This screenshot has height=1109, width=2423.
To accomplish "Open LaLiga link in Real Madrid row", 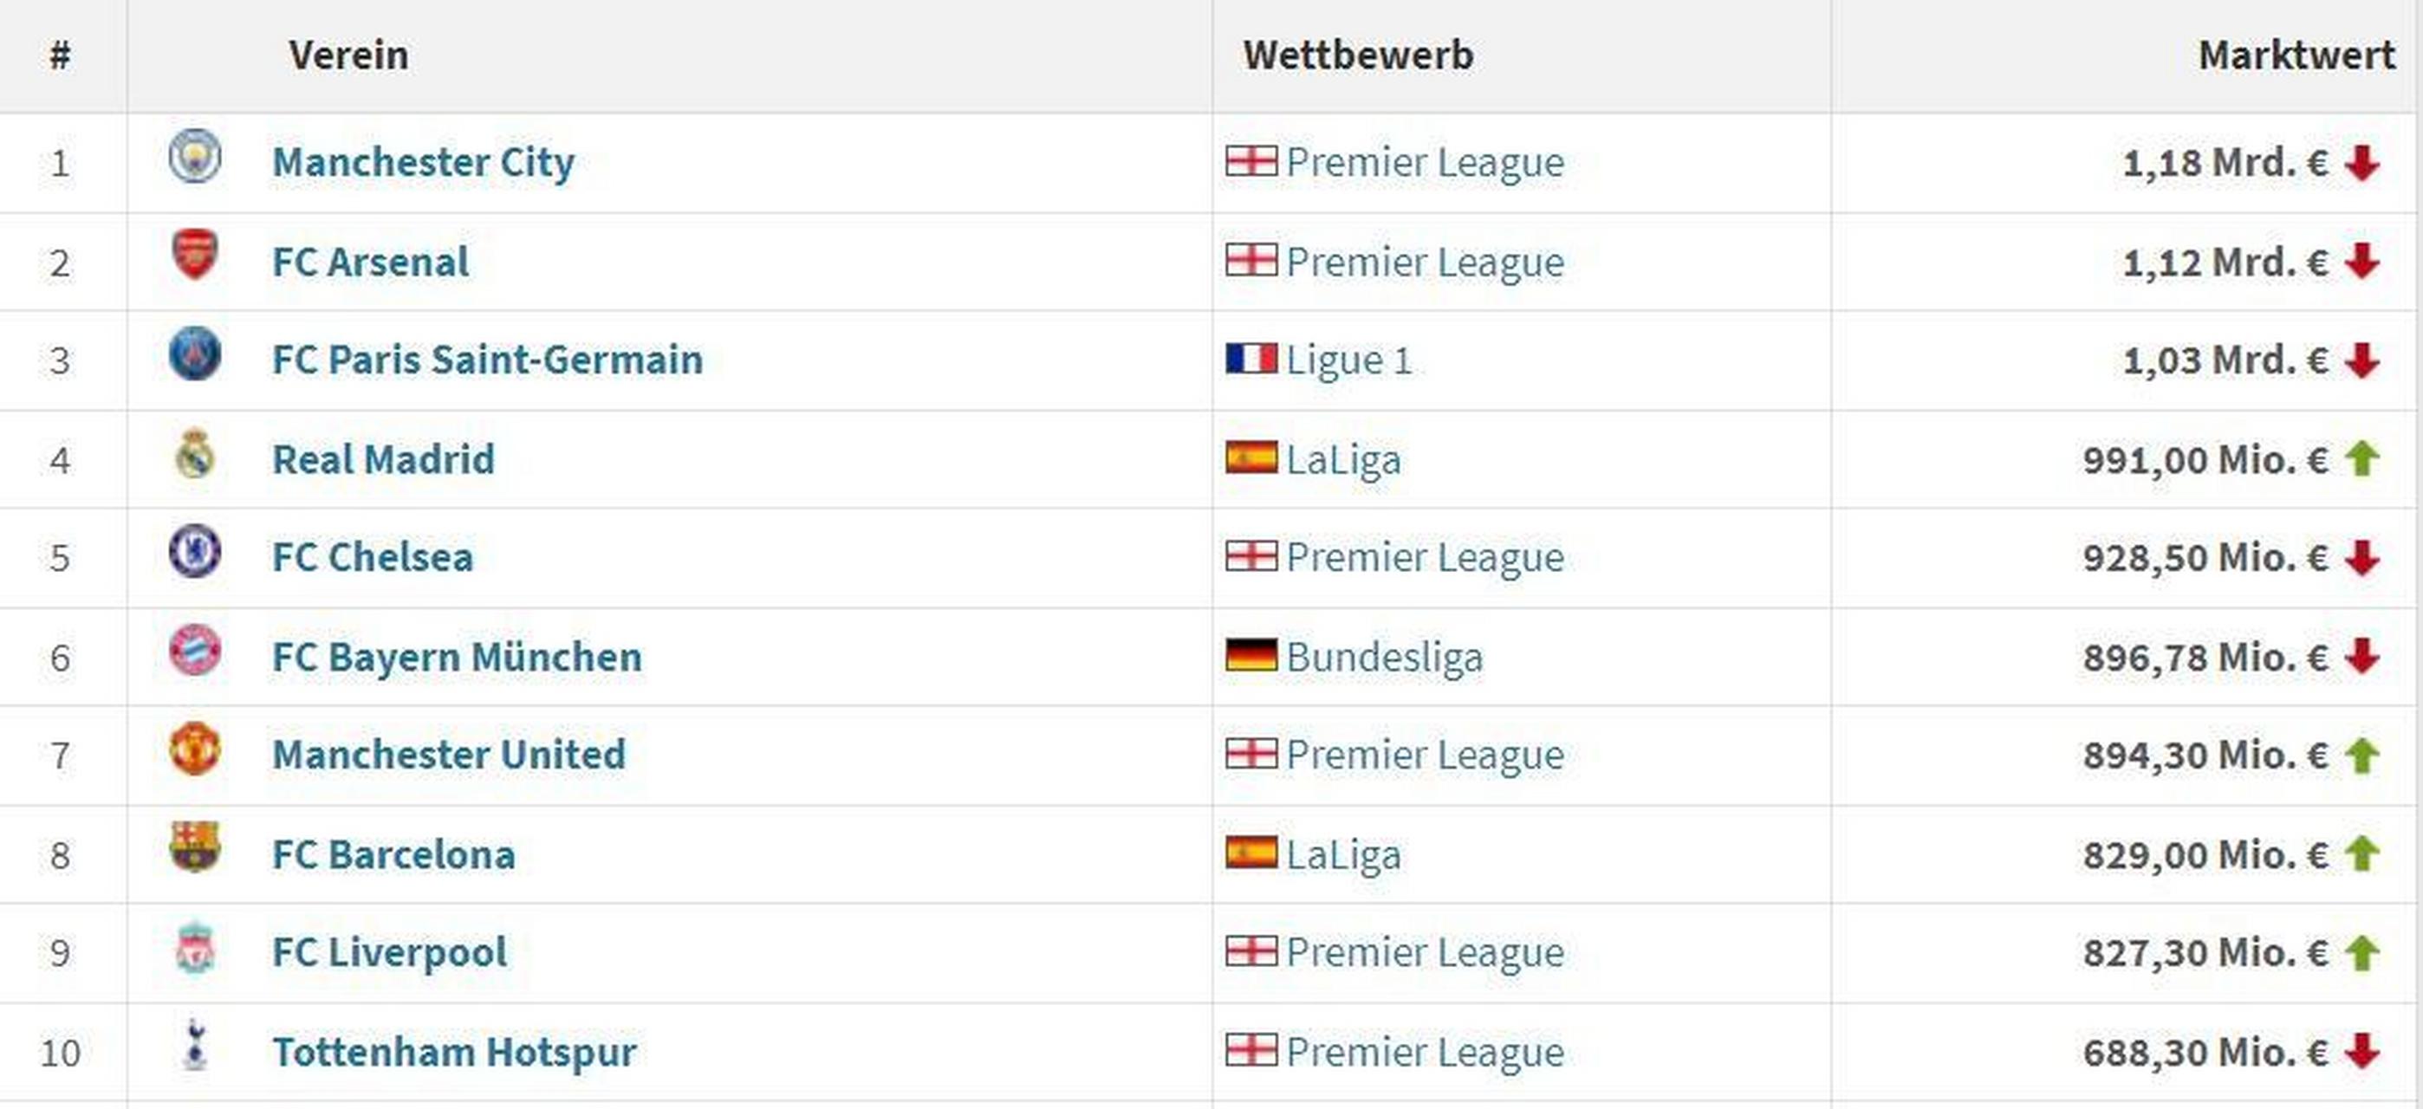I will point(1343,460).
